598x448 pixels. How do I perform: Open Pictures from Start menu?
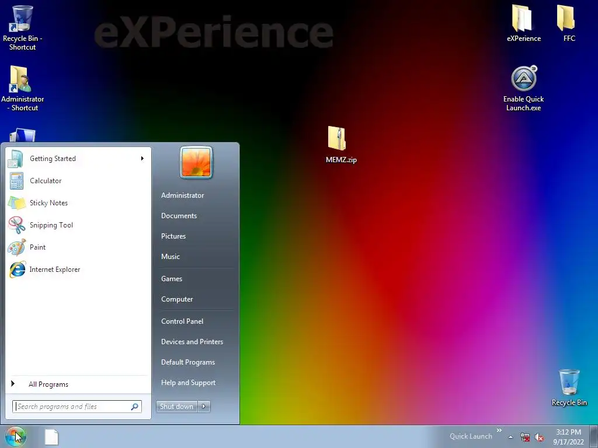click(x=173, y=236)
